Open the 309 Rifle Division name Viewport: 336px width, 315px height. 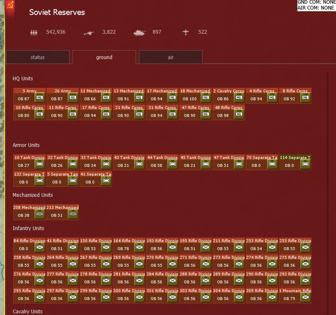click(262, 290)
